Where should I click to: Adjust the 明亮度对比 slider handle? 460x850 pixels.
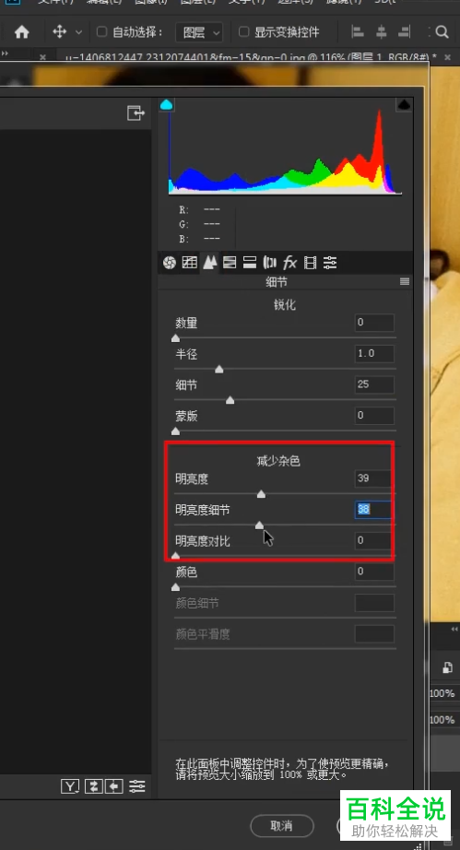[175, 556]
